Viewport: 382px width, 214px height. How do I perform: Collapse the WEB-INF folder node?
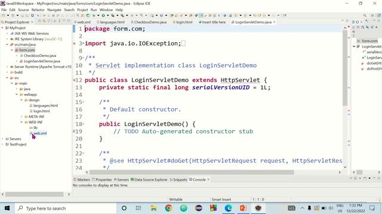click(x=21, y=122)
